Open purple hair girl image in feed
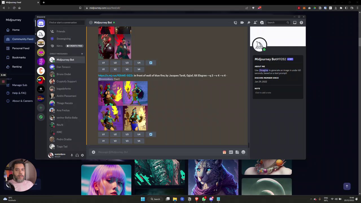361x203 pixels. pyautogui.click(x=106, y=180)
